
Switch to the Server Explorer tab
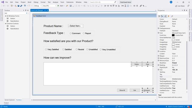[10, 100]
